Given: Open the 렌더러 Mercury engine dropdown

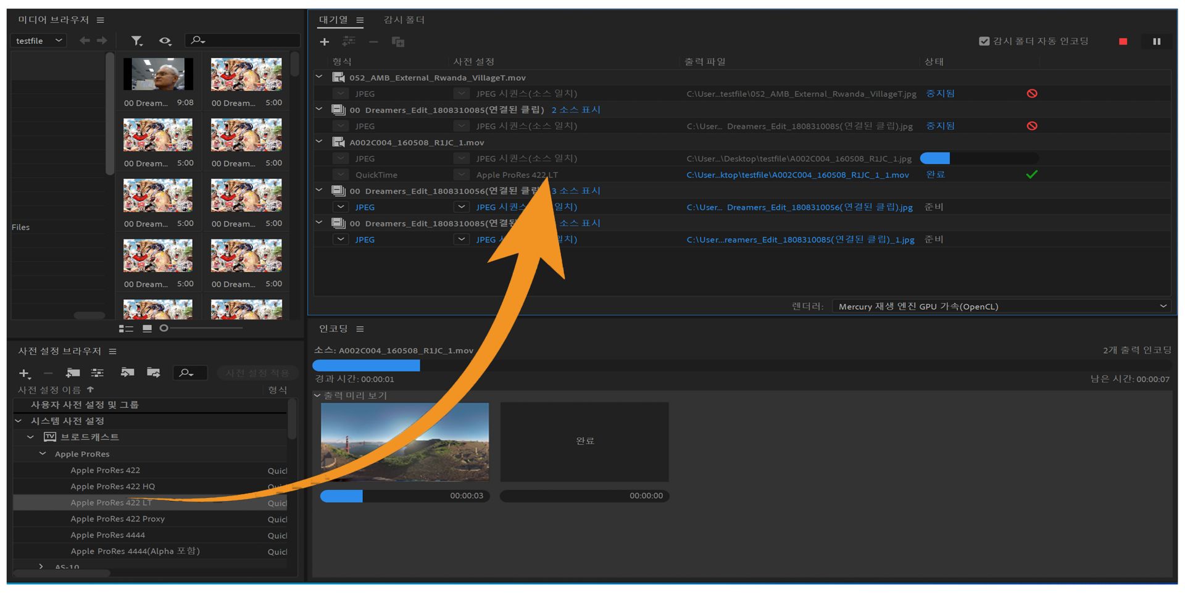Looking at the screenshot, I should 1002,307.
